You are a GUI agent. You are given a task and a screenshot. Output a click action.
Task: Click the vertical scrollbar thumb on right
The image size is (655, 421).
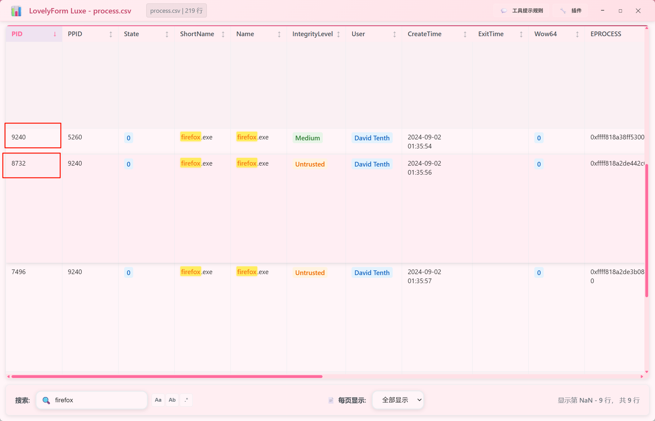pos(647,231)
